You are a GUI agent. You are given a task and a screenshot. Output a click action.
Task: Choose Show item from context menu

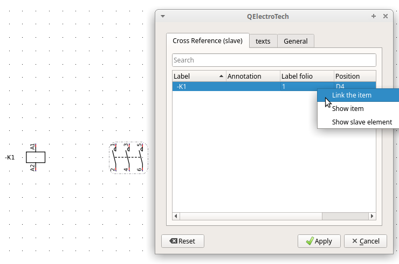[348, 108]
